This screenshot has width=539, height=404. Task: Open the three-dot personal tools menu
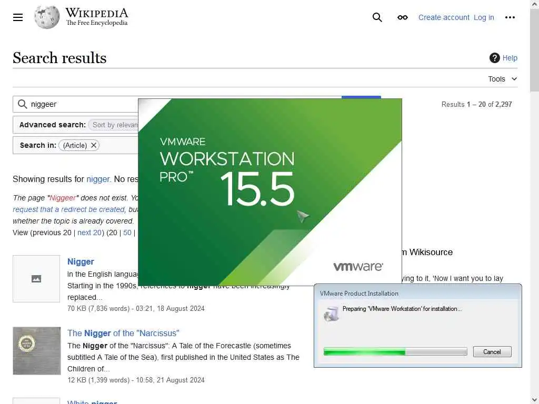tap(510, 17)
